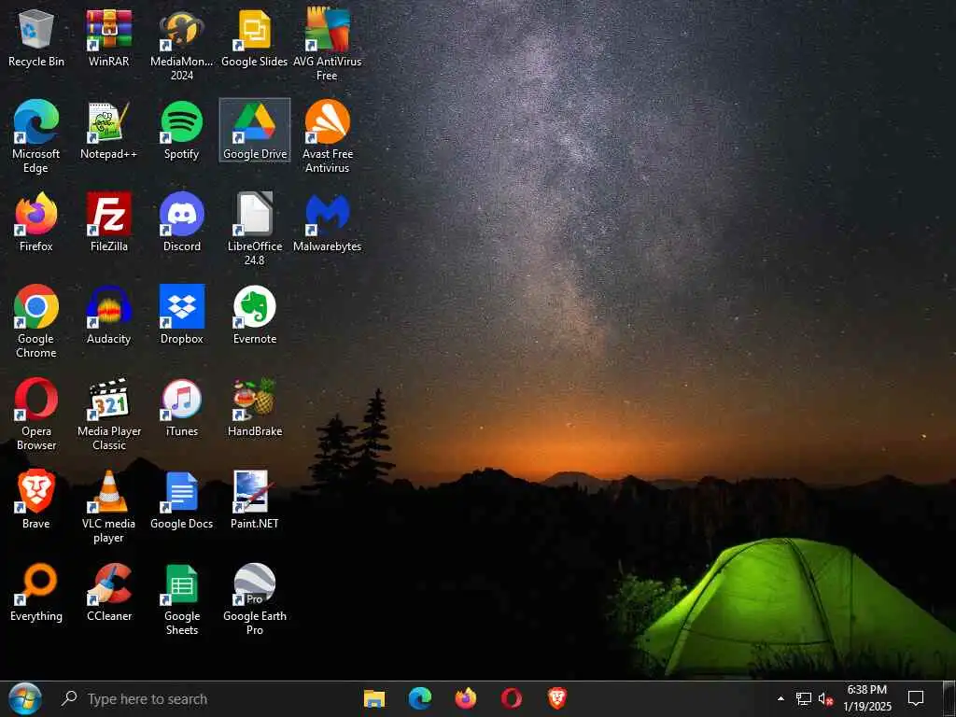The width and height of the screenshot is (956, 717).
Task: Open File Explorer from the taskbar
Action: click(374, 698)
